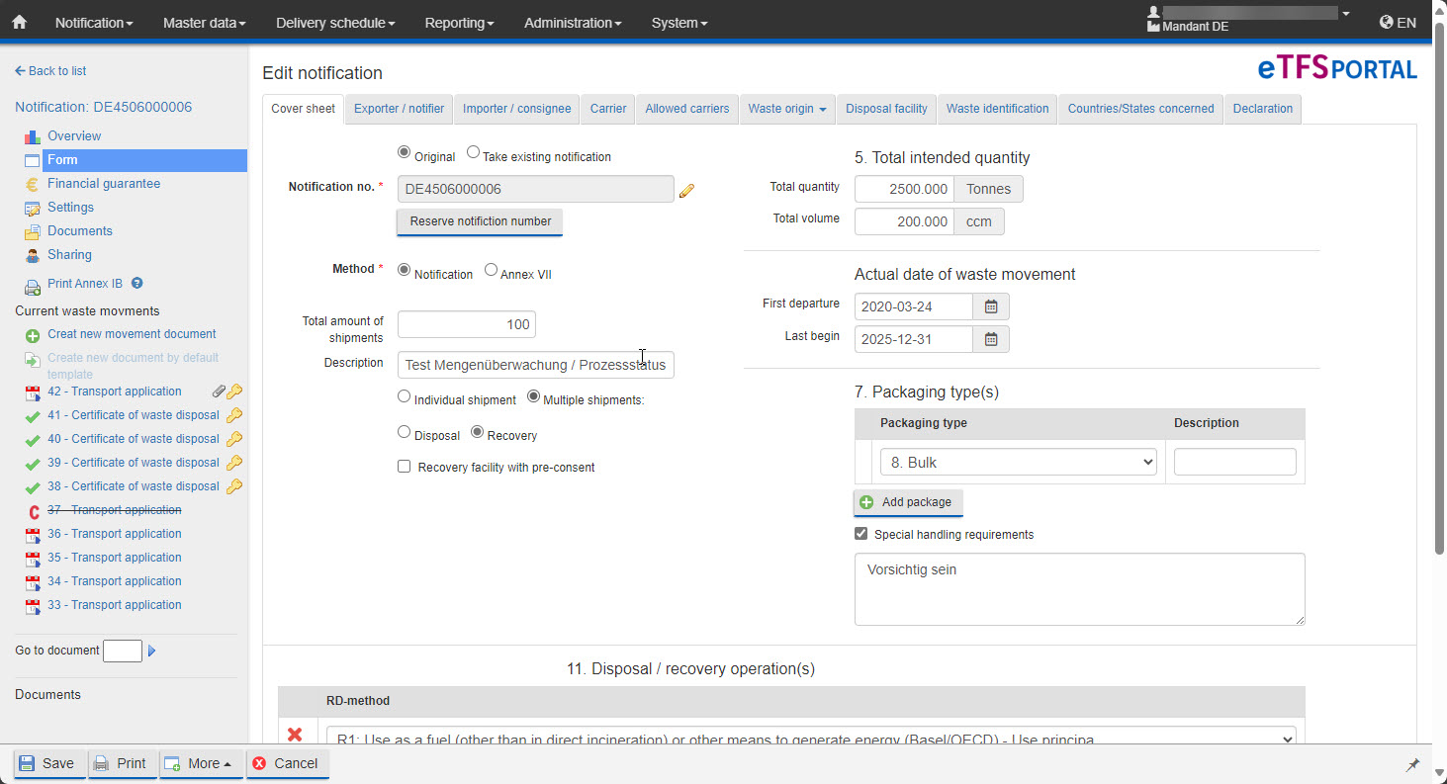Viewport: 1447px width, 784px height.
Task: Switch to the Disposal facility tab
Action: (x=886, y=109)
